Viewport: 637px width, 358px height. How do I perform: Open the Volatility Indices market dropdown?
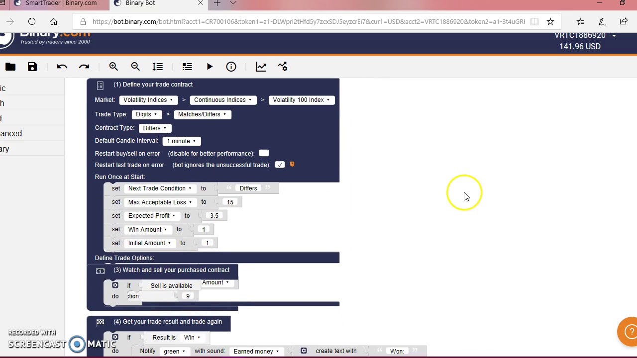click(x=148, y=100)
